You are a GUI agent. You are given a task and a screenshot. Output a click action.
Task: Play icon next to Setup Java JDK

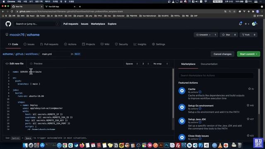[182, 121]
